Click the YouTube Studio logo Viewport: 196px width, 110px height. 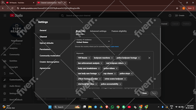(16, 16)
